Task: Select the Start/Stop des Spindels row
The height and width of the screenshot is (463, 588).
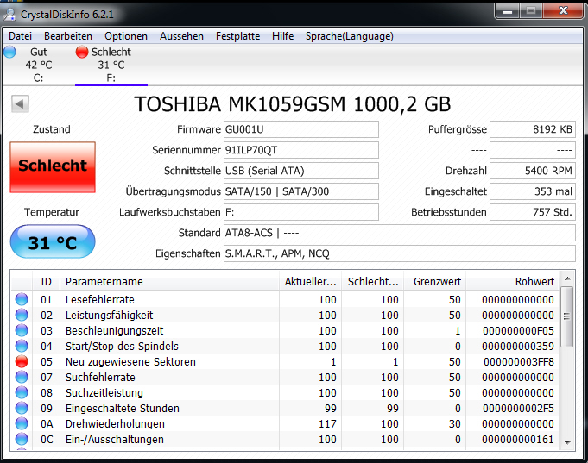Action: pyautogui.click(x=285, y=346)
